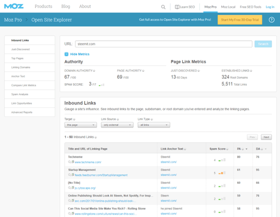Click the Search button
The width and height of the screenshot is (280, 217).
tap(263, 44)
